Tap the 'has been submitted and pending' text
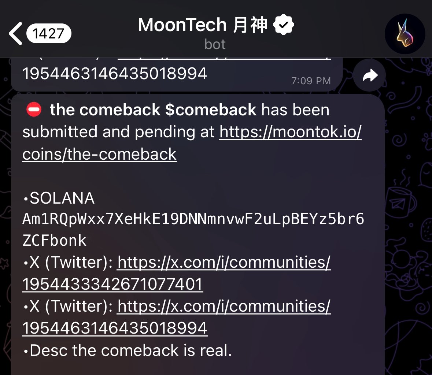Screen dimensions: 432x375 click(x=176, y=120)
